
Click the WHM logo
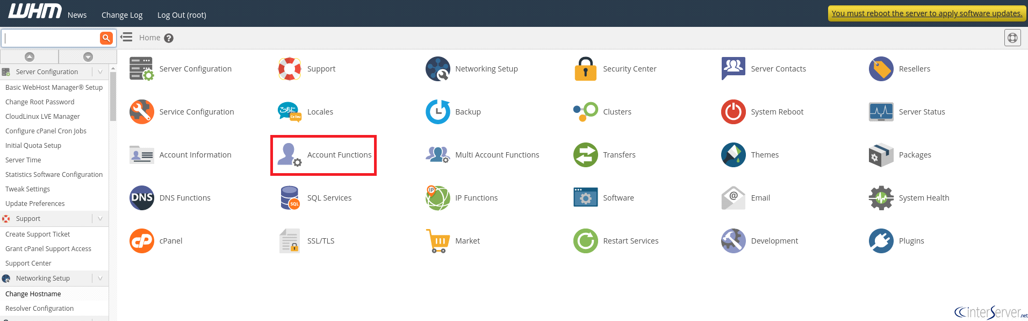35,11
